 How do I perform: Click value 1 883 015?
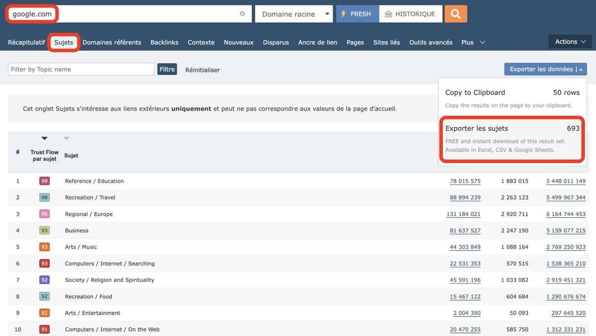[x=515, y=181]
